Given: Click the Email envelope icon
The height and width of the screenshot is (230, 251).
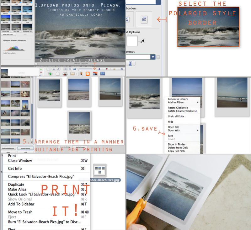Looking at the screenshot, I should 58,74.
